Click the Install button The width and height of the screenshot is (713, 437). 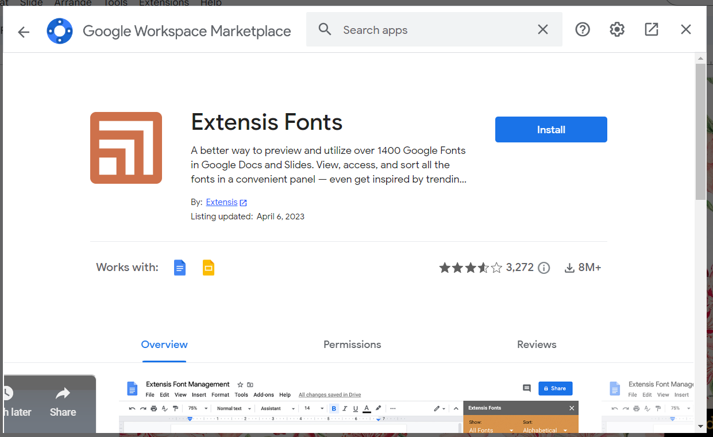pyautogui.click(x=550, y=129)
